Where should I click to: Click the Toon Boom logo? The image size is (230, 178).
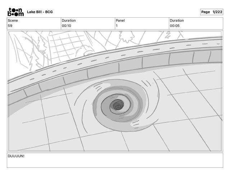pyautogui.click(x=15, y=12)
